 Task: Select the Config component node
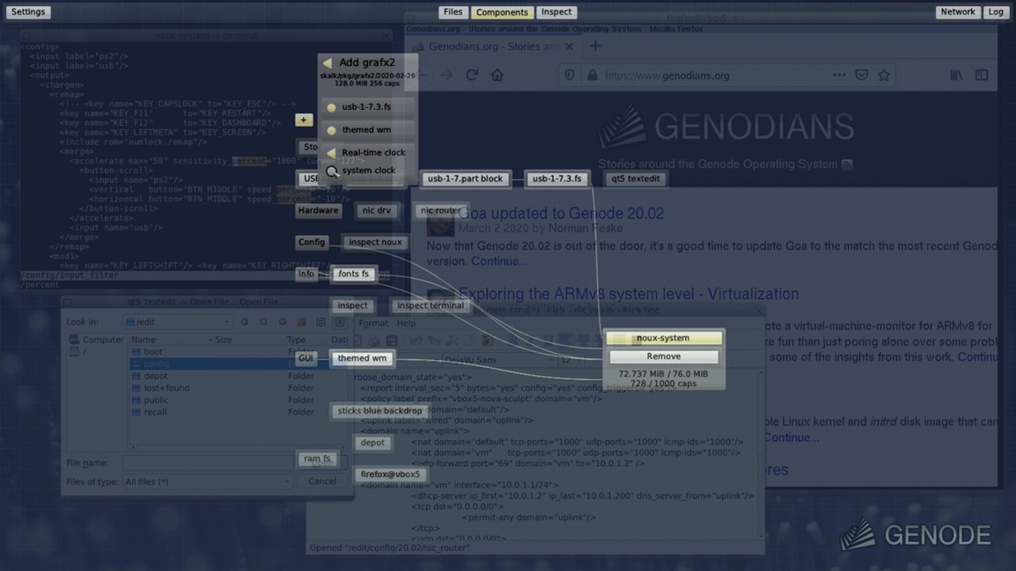[311, 242]
